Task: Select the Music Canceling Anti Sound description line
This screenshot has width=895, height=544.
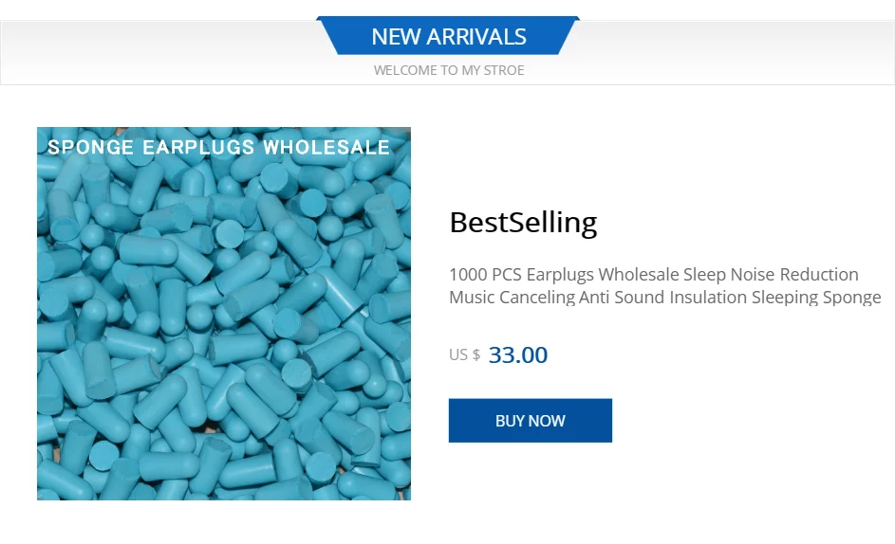Action: point(665,297)
